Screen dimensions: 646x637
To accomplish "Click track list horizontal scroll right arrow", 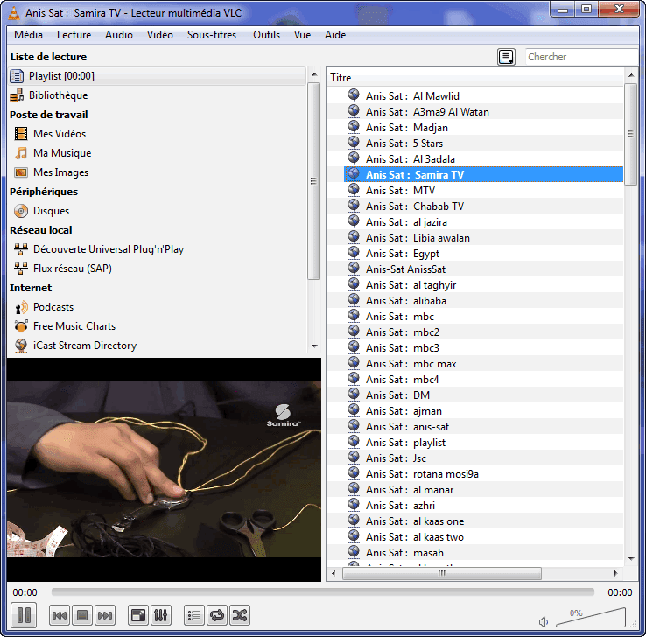I will pyautogui.click(x=616, y=573).
